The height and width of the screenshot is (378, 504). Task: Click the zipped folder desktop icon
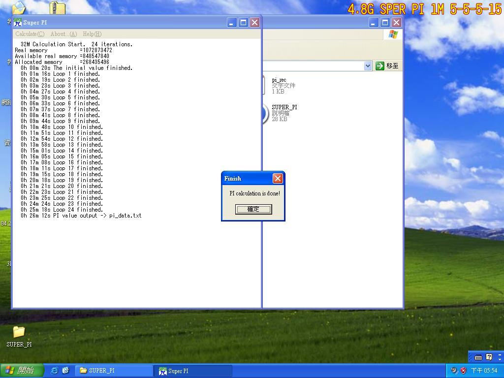click(x=57, y=8)
